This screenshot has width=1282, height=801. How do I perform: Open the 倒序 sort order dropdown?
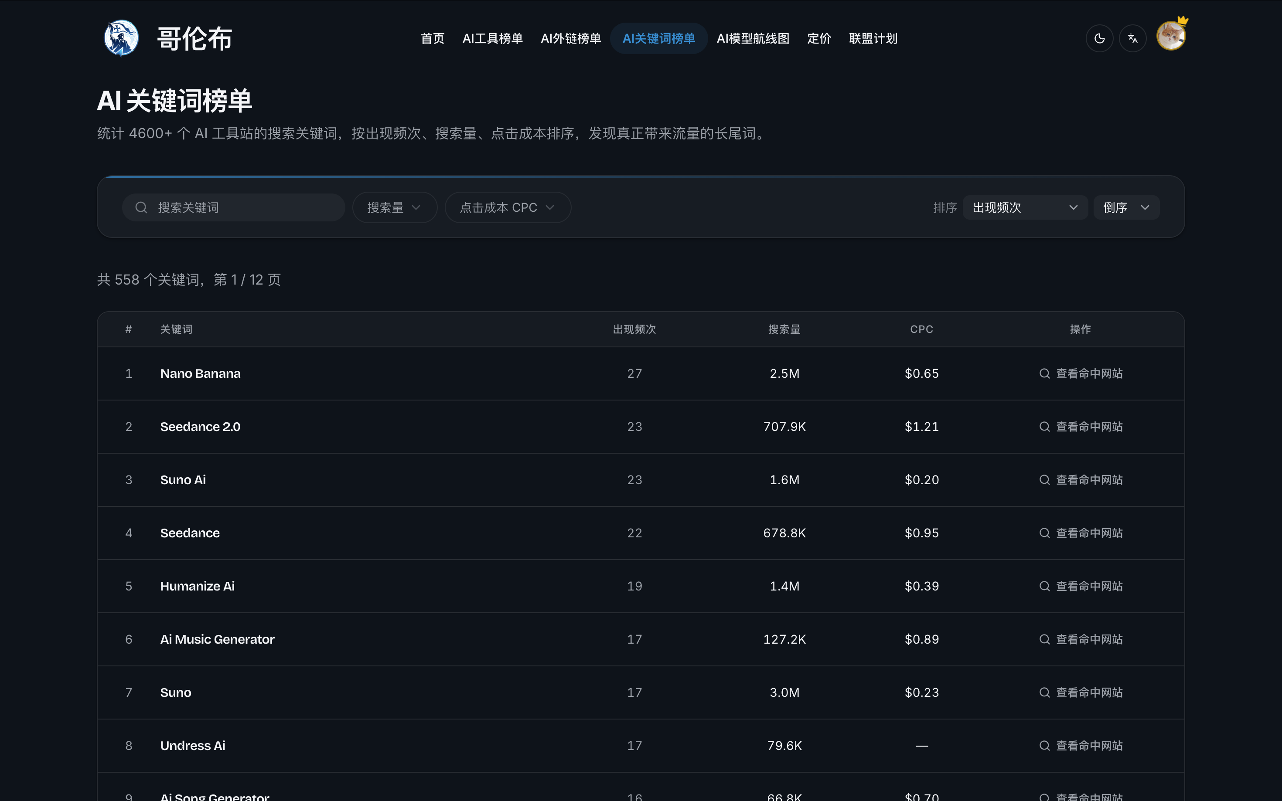pos(1126,207)
